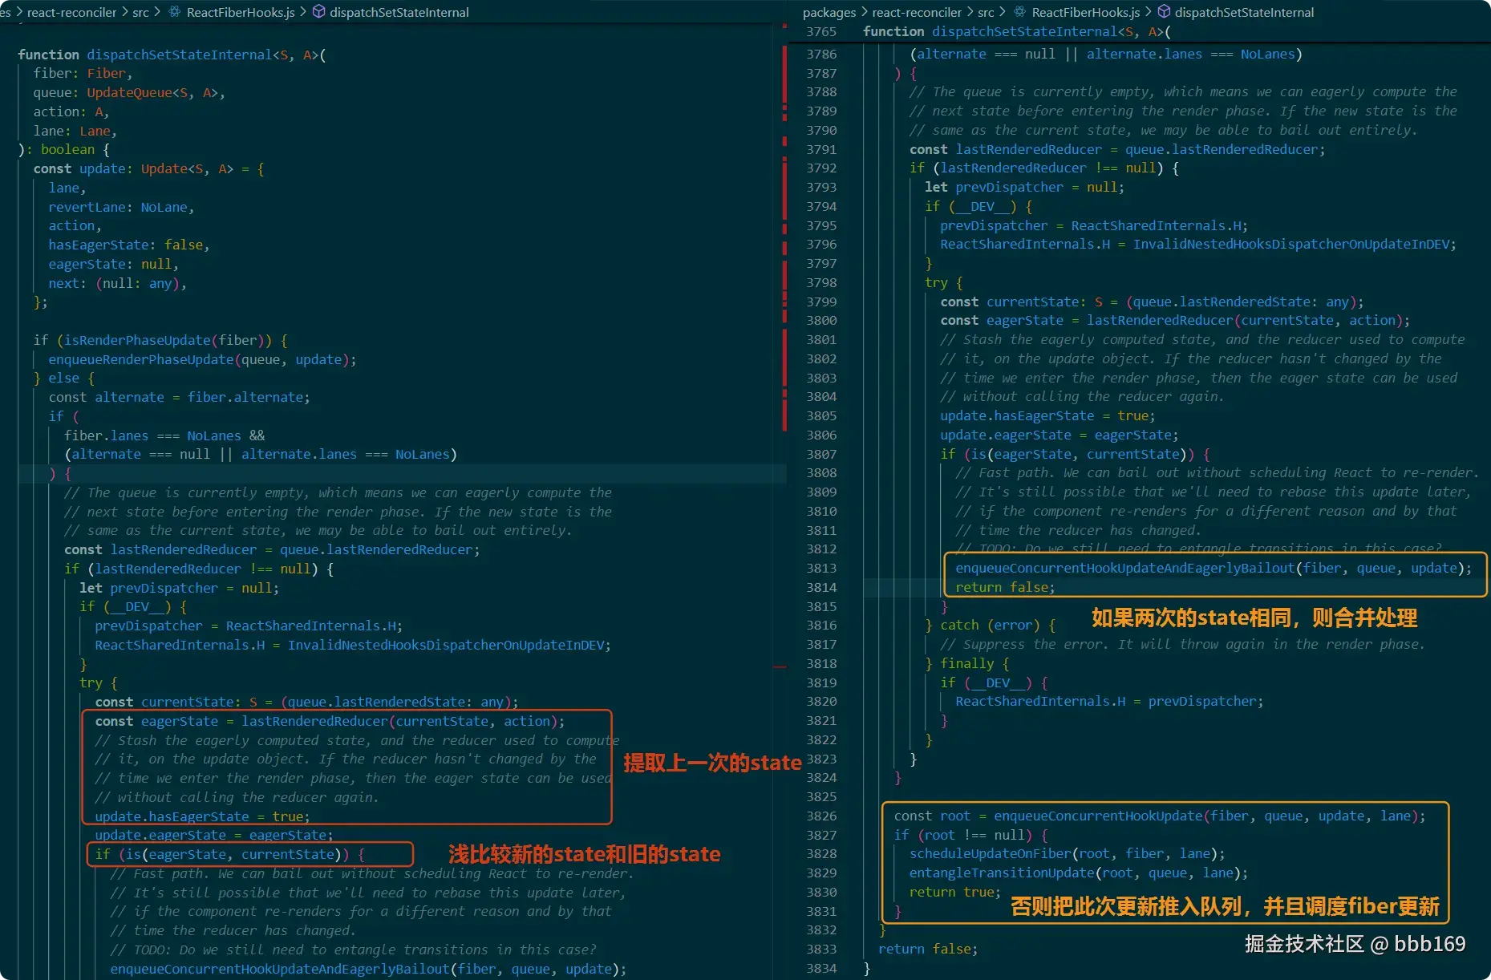1491x980 pixels.
Task: Click 'if (isRenderPhaseUpdate(fiber)) {' line
Action: point(160,340)
